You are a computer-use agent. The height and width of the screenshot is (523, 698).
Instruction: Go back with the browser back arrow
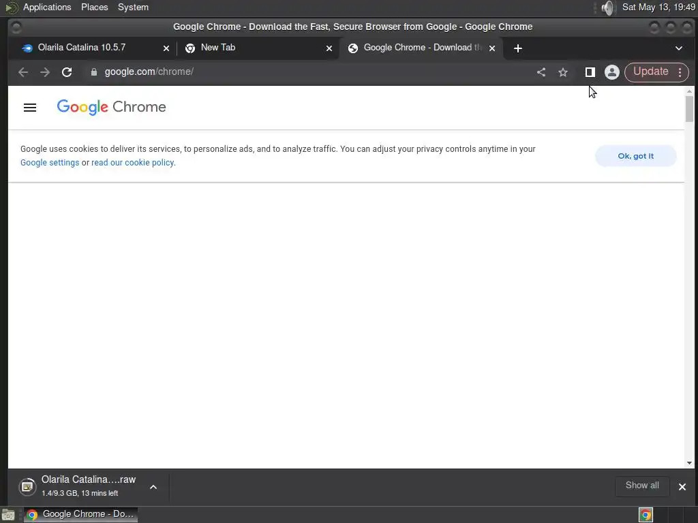point(23,72)
